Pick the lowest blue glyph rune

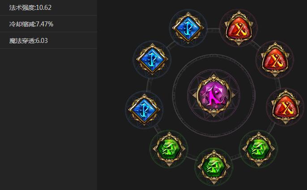[x=144, y=110]
